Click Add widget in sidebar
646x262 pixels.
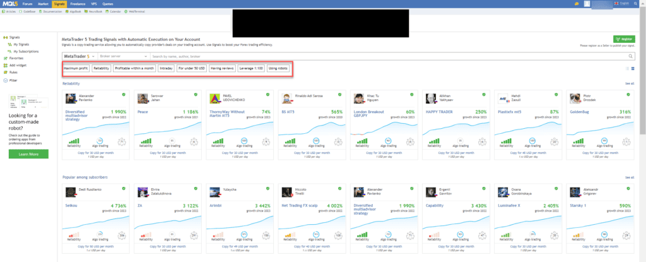point(17,65)
